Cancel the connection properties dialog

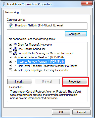coord(81,112)
